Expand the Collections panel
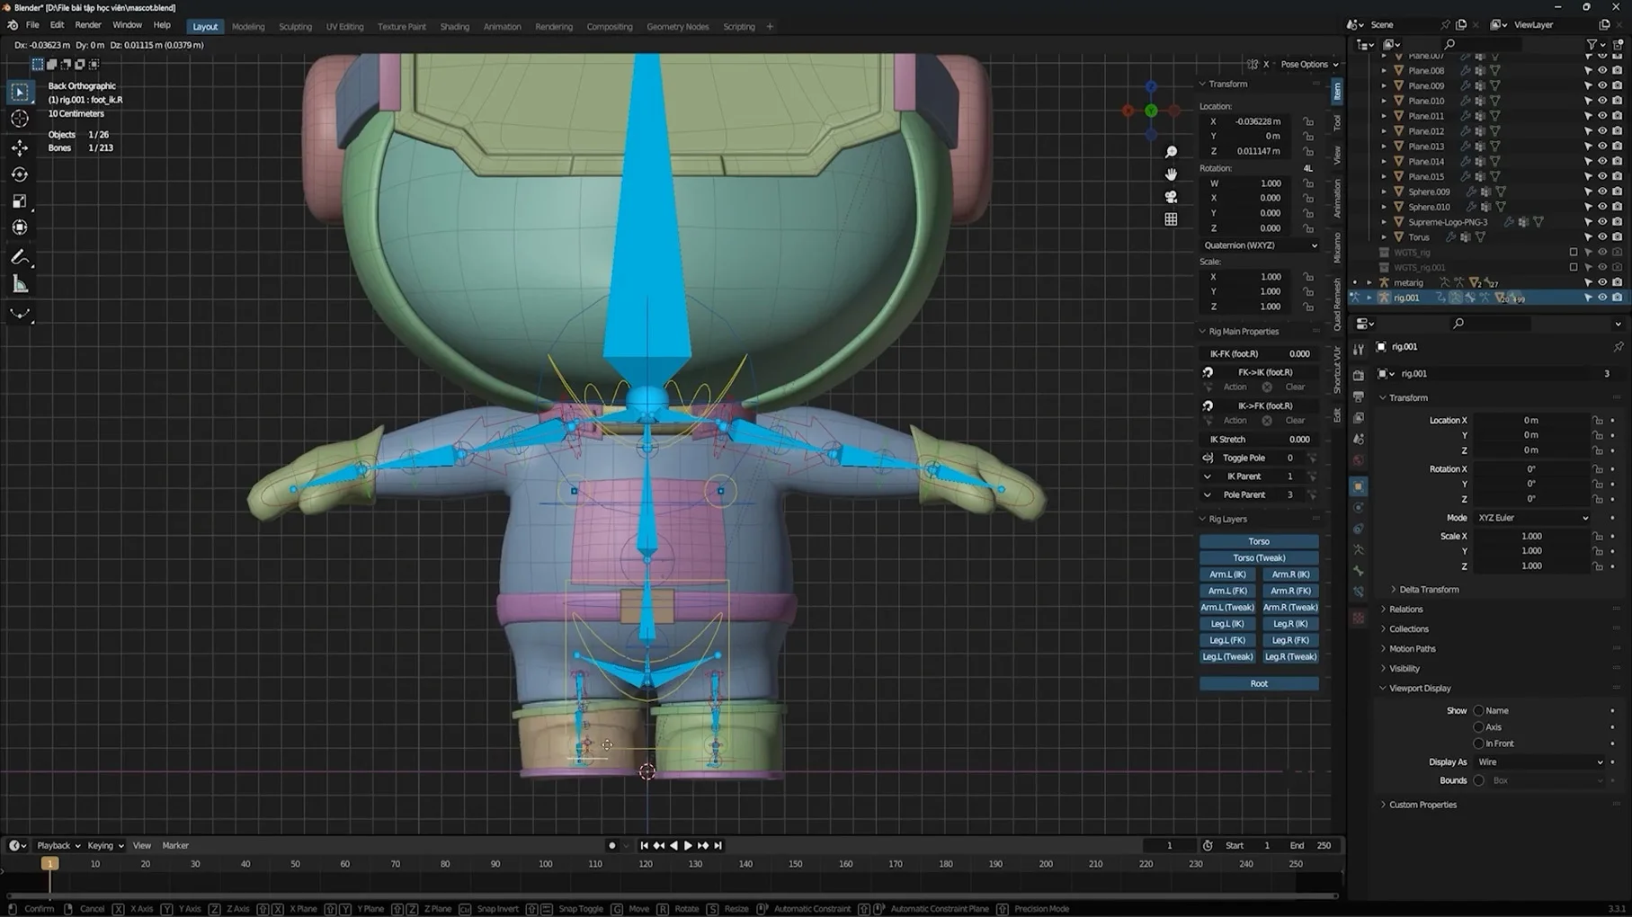 (x=1408, y=629)
